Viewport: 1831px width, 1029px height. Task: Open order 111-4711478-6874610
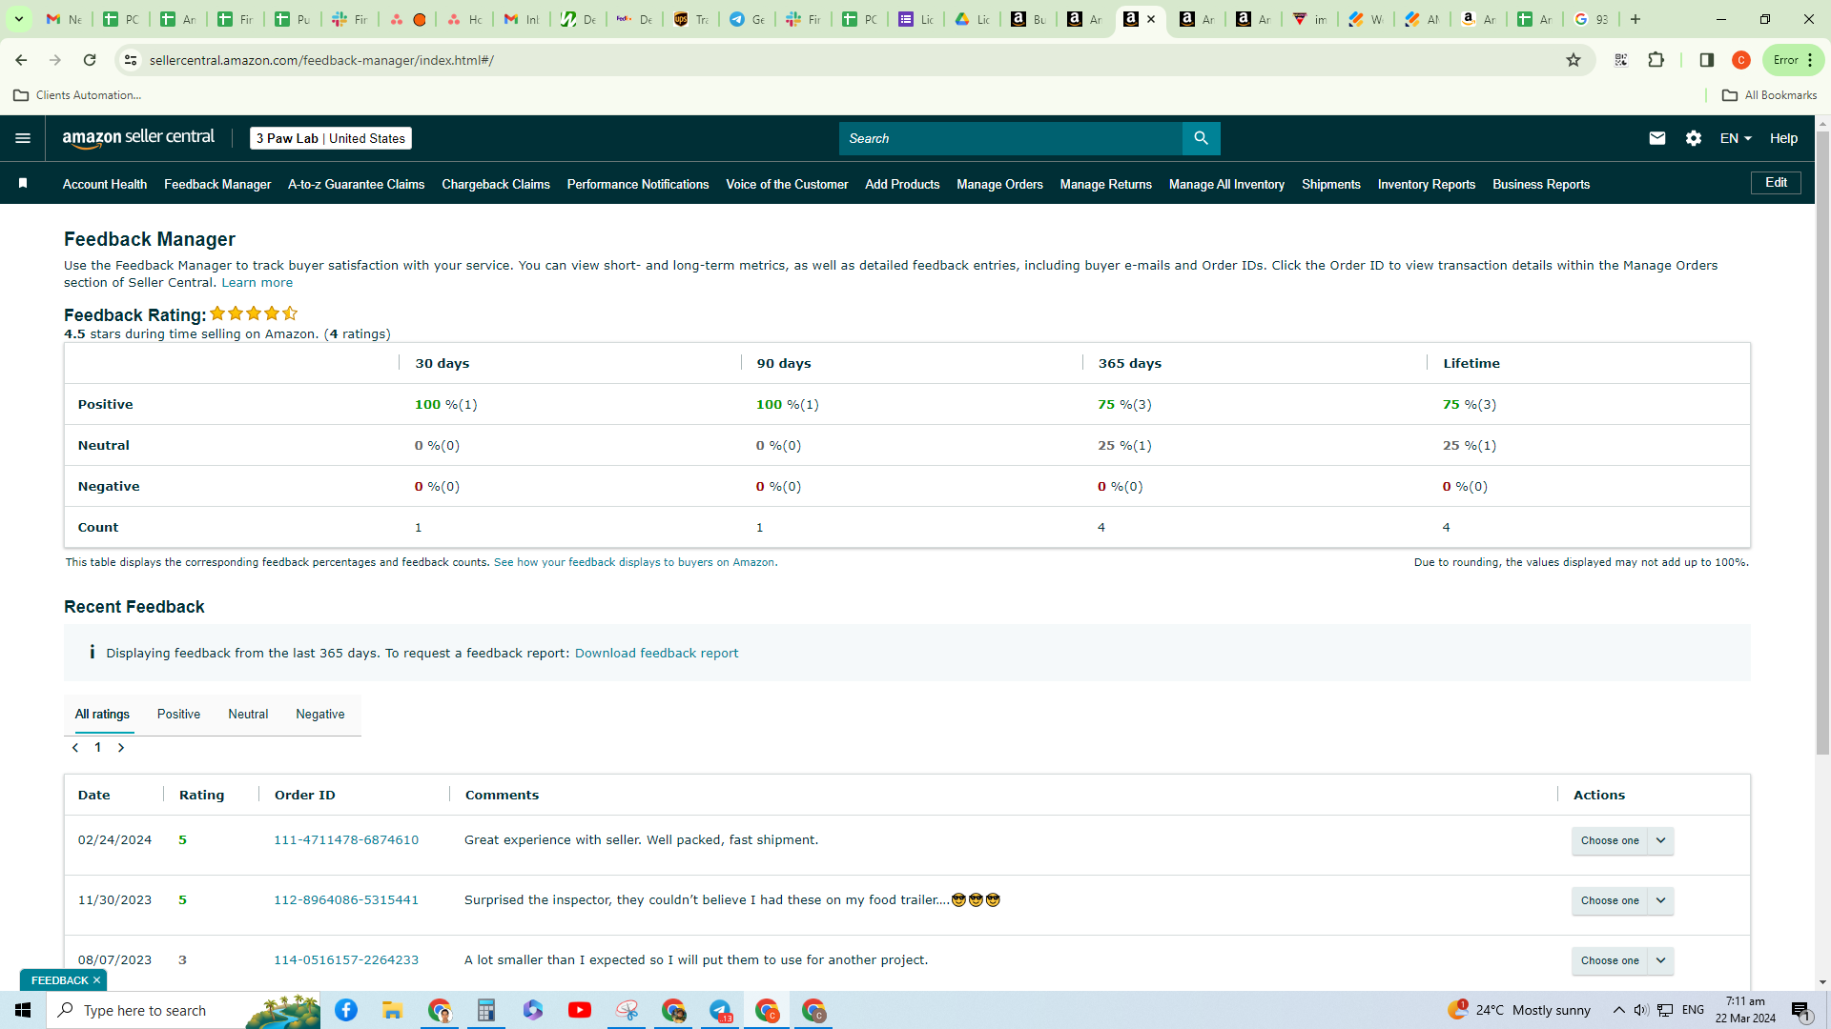(346, 840)
